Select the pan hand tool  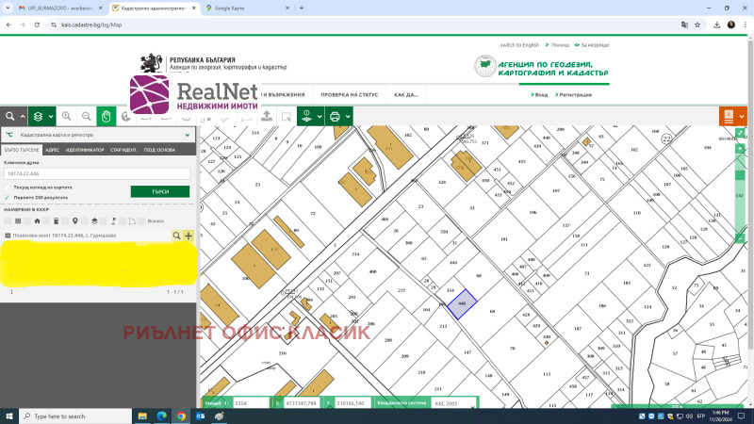pos(107,117)
